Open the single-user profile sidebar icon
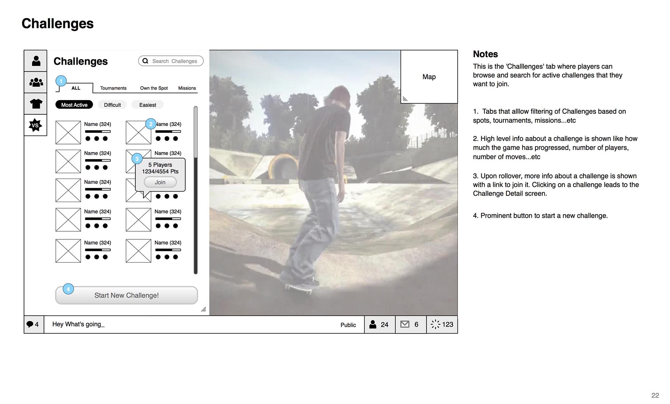Viewport: 670px width, 404px height. [x=36, y=61]
